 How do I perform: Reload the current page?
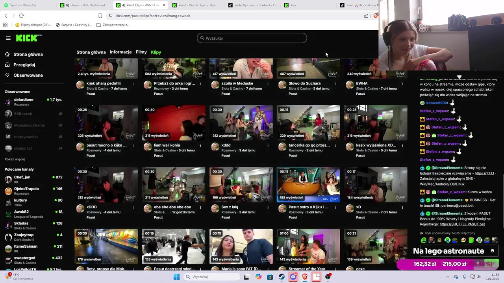click(x=21, y=16)
